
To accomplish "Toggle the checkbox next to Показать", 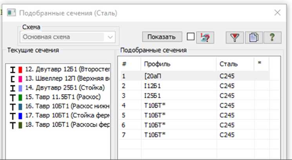I will [190, 37].
